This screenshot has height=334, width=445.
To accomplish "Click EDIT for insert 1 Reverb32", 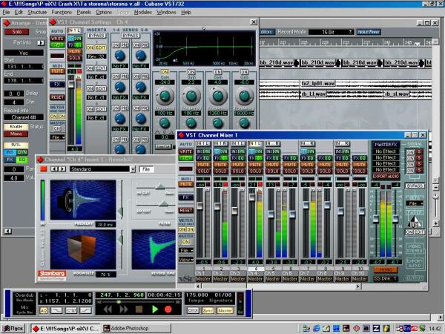I will click(100, 48).
